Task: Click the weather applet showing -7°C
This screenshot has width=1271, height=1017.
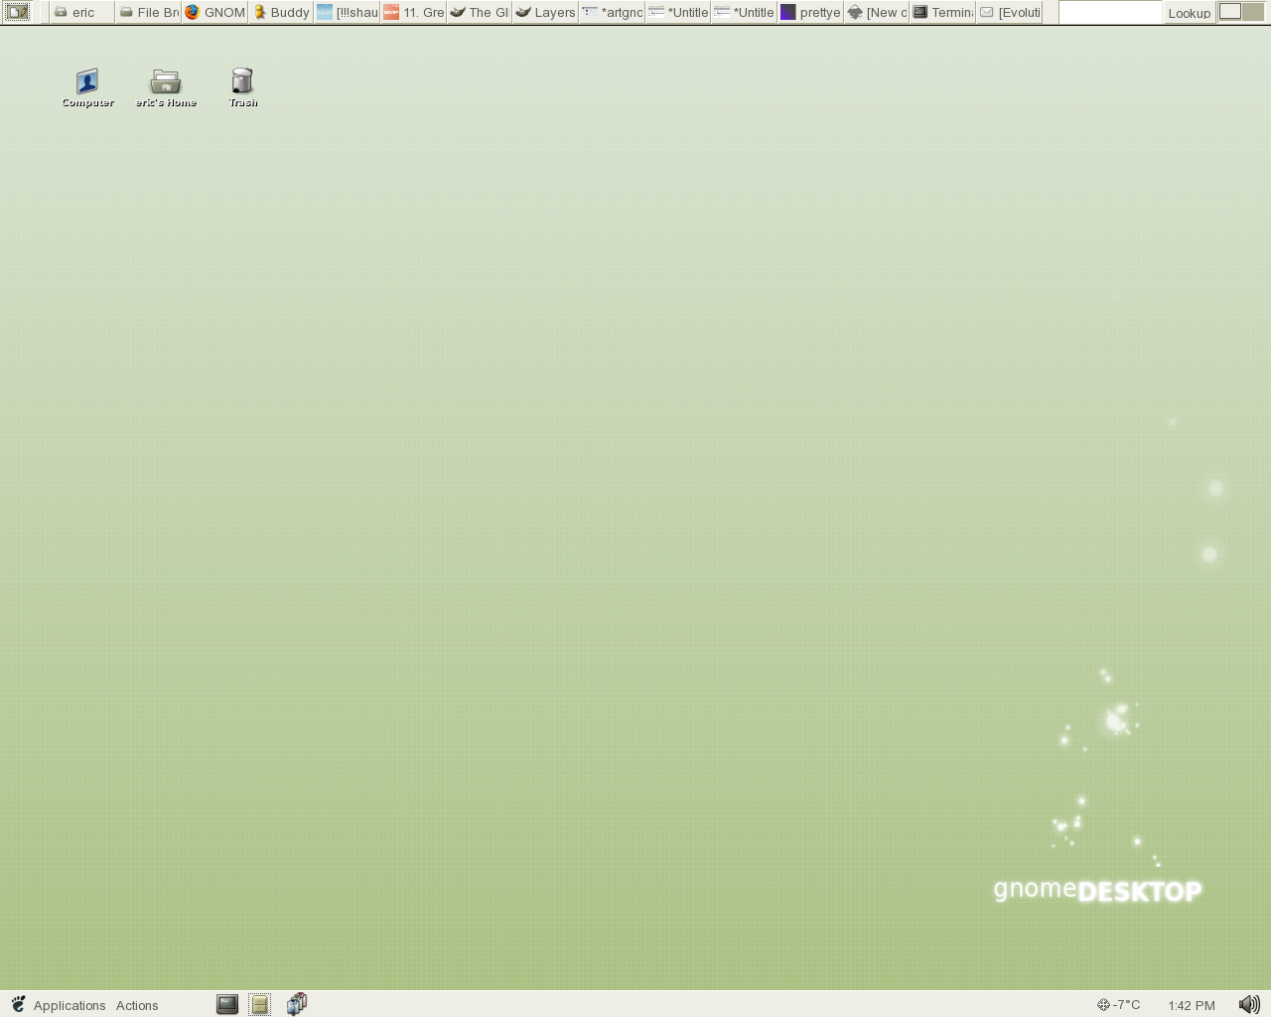Action: coord(1119,1005)
